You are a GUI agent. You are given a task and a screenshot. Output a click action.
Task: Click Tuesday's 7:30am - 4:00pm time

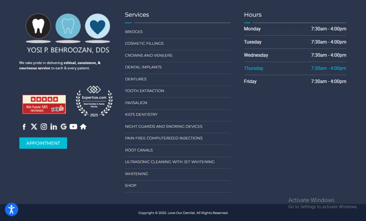pyautogui.click(x=328, y=42)
